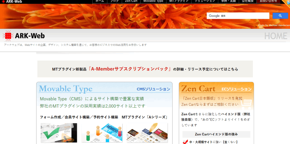The width and height of the screenshot is (290, 144).
Task: Click the blue Google search magnifier button
Action: [280, 16]
